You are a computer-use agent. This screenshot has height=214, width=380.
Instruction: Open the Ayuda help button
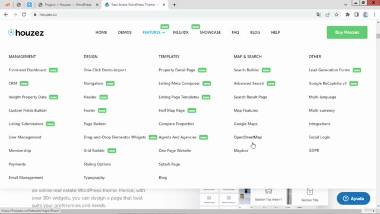(353, 199)
